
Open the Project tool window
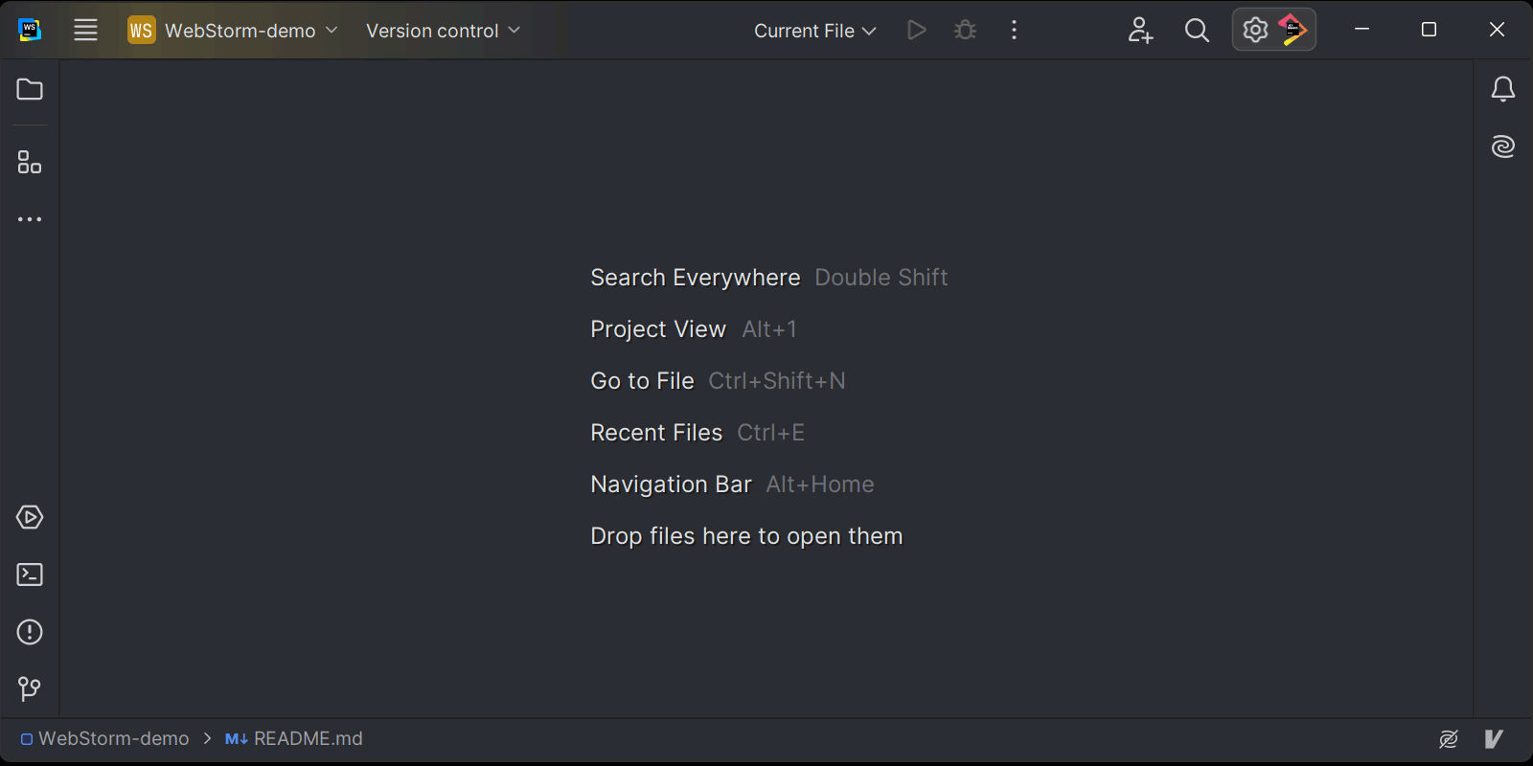29,89
